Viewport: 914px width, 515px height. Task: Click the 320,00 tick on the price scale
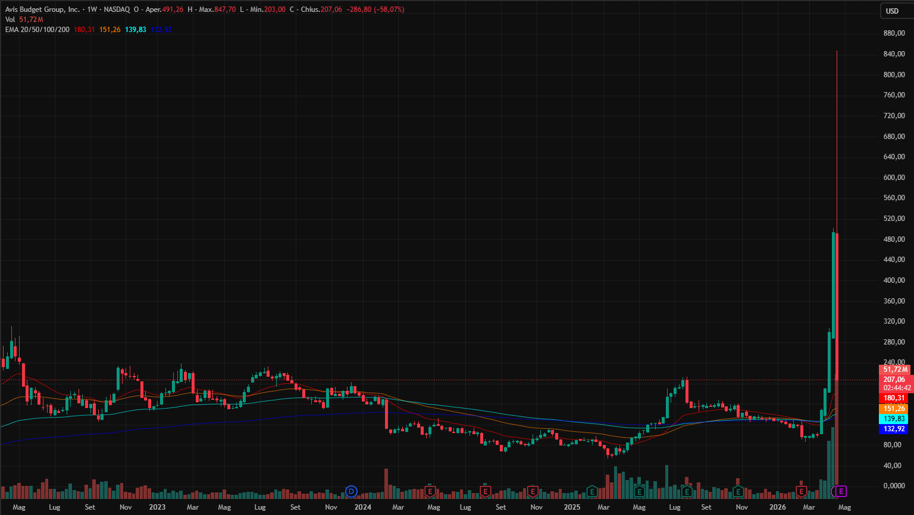[894, 321]
